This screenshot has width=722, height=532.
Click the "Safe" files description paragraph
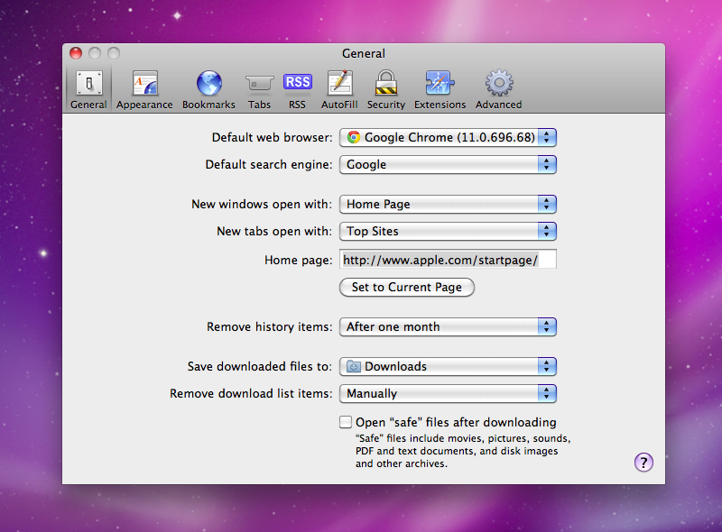coord(463,451)
